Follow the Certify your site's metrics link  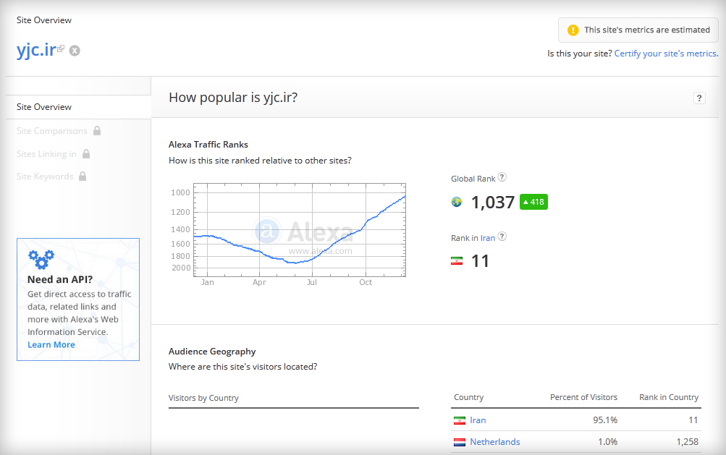click(x=666, y=54)
